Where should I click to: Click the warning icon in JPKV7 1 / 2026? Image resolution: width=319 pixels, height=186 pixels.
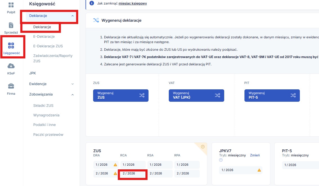tap(259, 170)
